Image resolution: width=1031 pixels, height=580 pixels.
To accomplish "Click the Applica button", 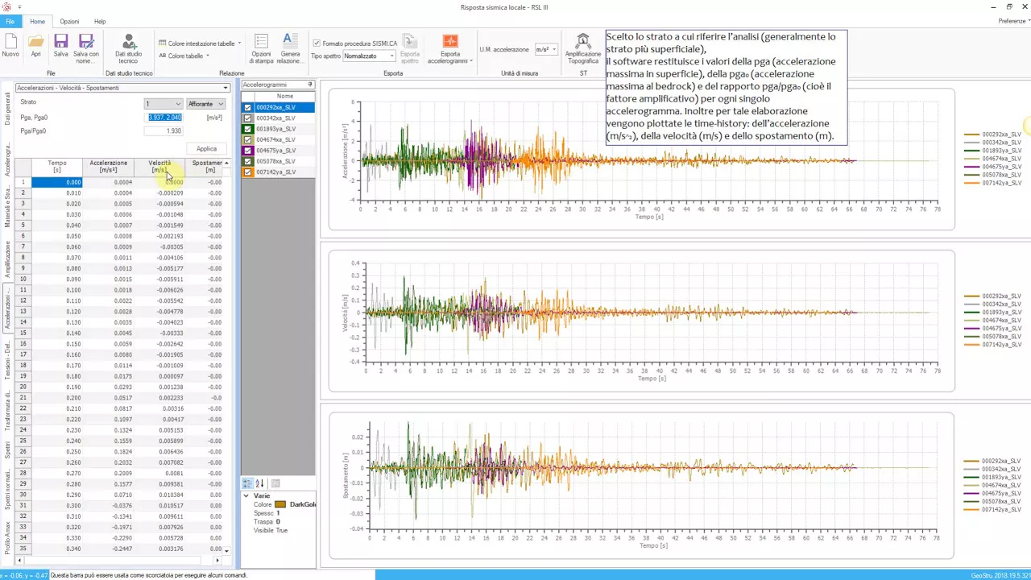I will (x=207, y=148).
